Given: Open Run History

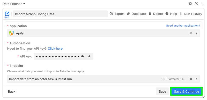Looking at the screenshot, I should coord(191,14).
